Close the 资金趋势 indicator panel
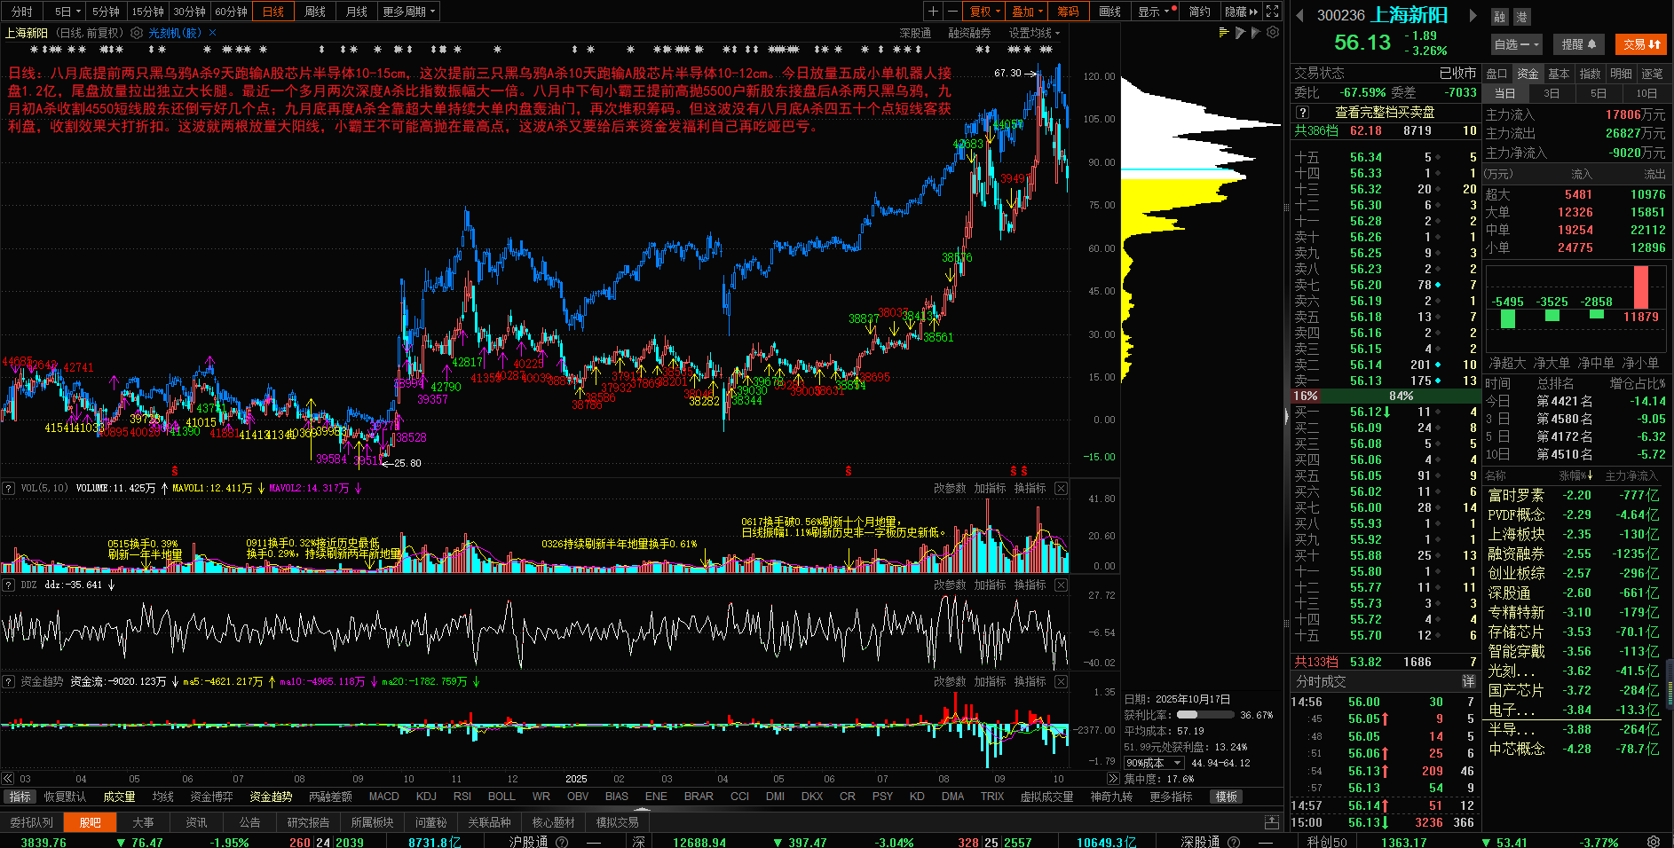This screenshot has width=1674, height=848. coord(1061,681)
